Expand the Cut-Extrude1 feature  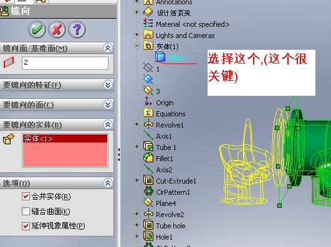point(137,180)
